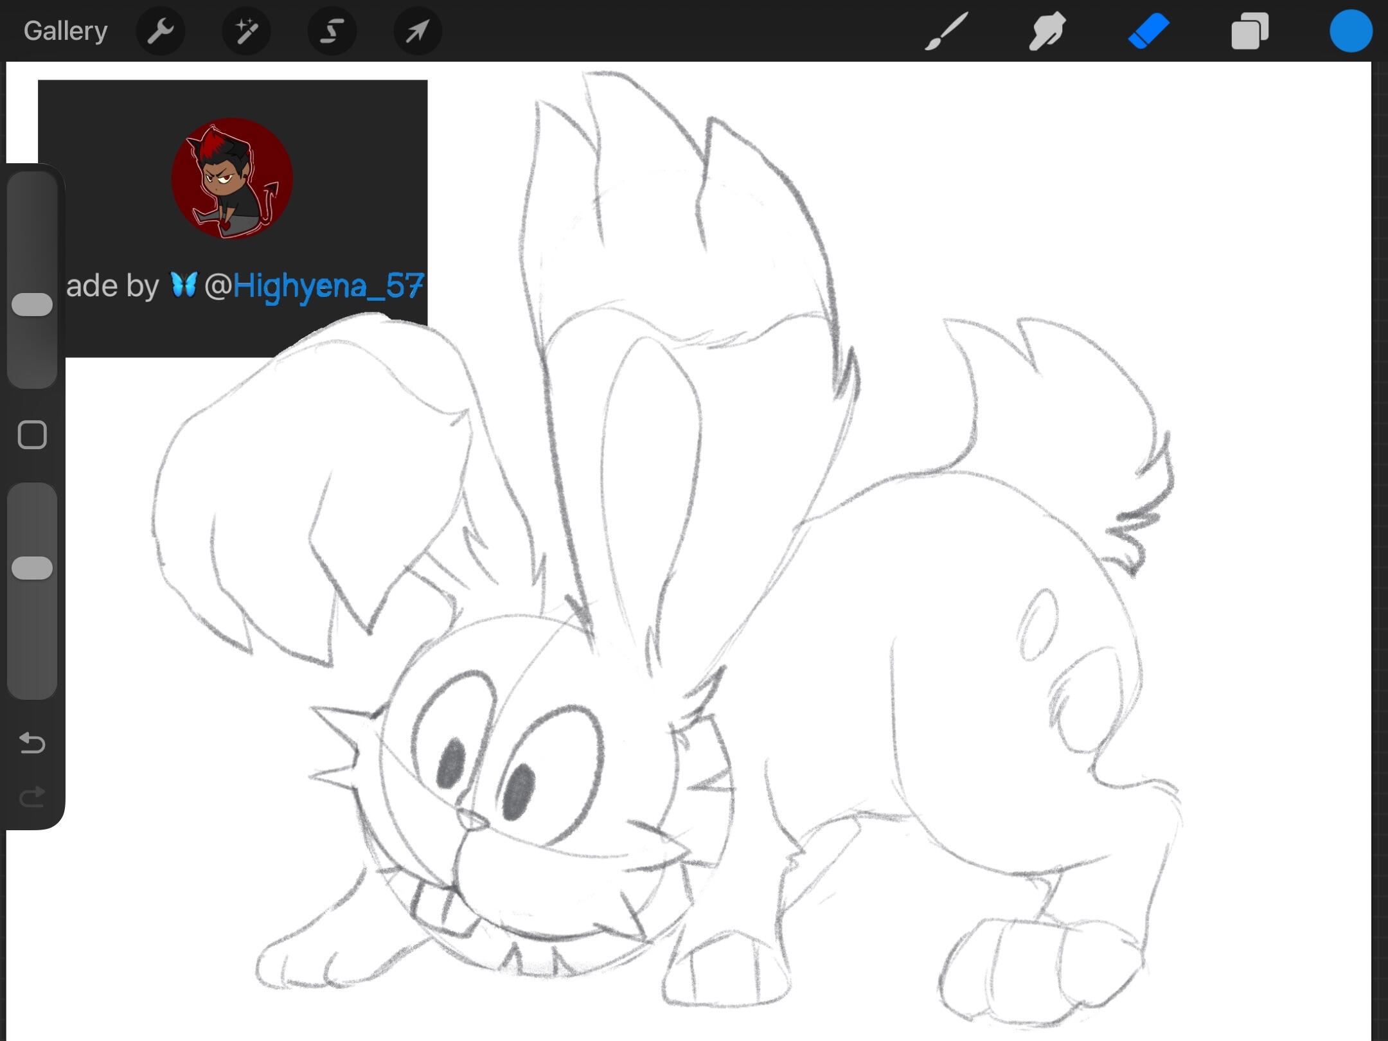Viewport: 1388px width, 1041px height.
Task: Click the blue butterfly emoji
Action: [x=183, y=285]
